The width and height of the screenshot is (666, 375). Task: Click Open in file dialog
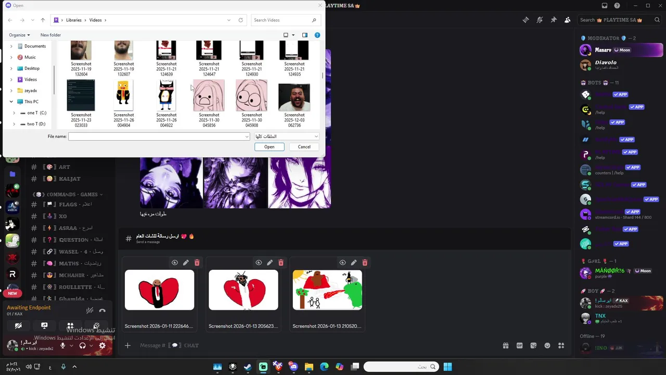point(269,147)
